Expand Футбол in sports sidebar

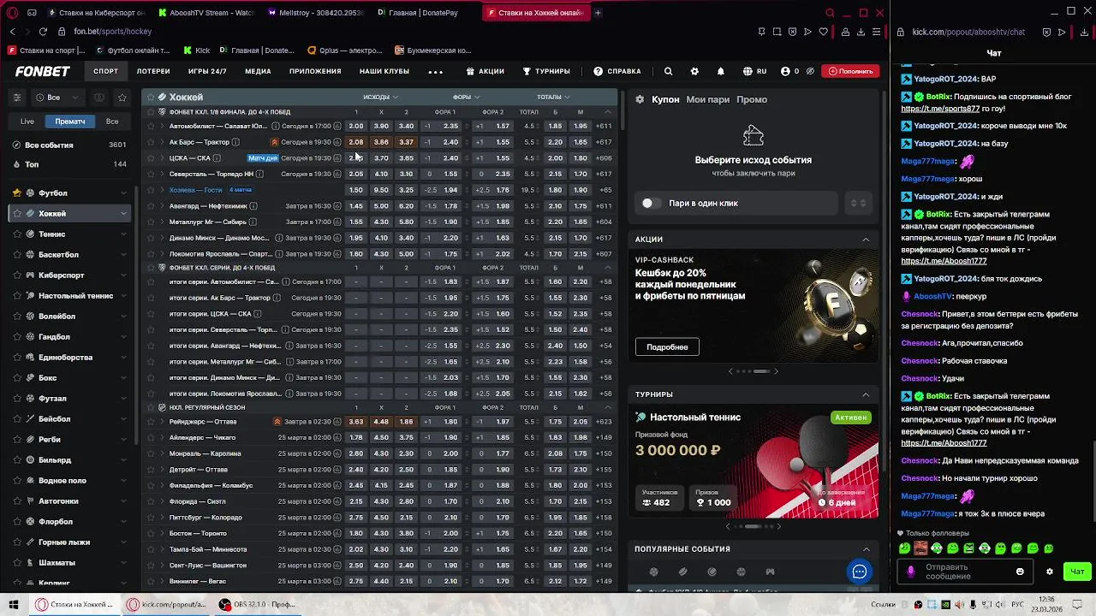[x=123, y=193]
